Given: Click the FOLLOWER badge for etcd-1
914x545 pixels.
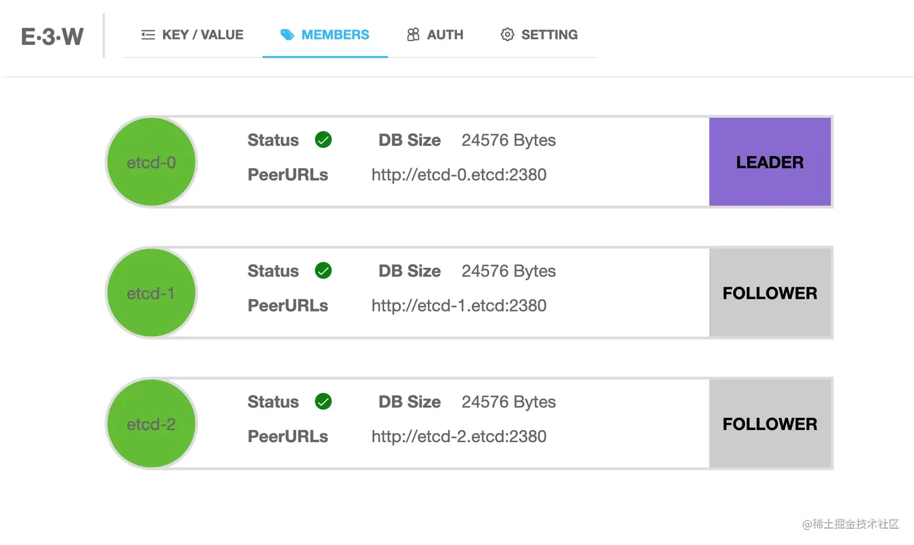Looking at the screenshot, I should (x=770, y=293).
